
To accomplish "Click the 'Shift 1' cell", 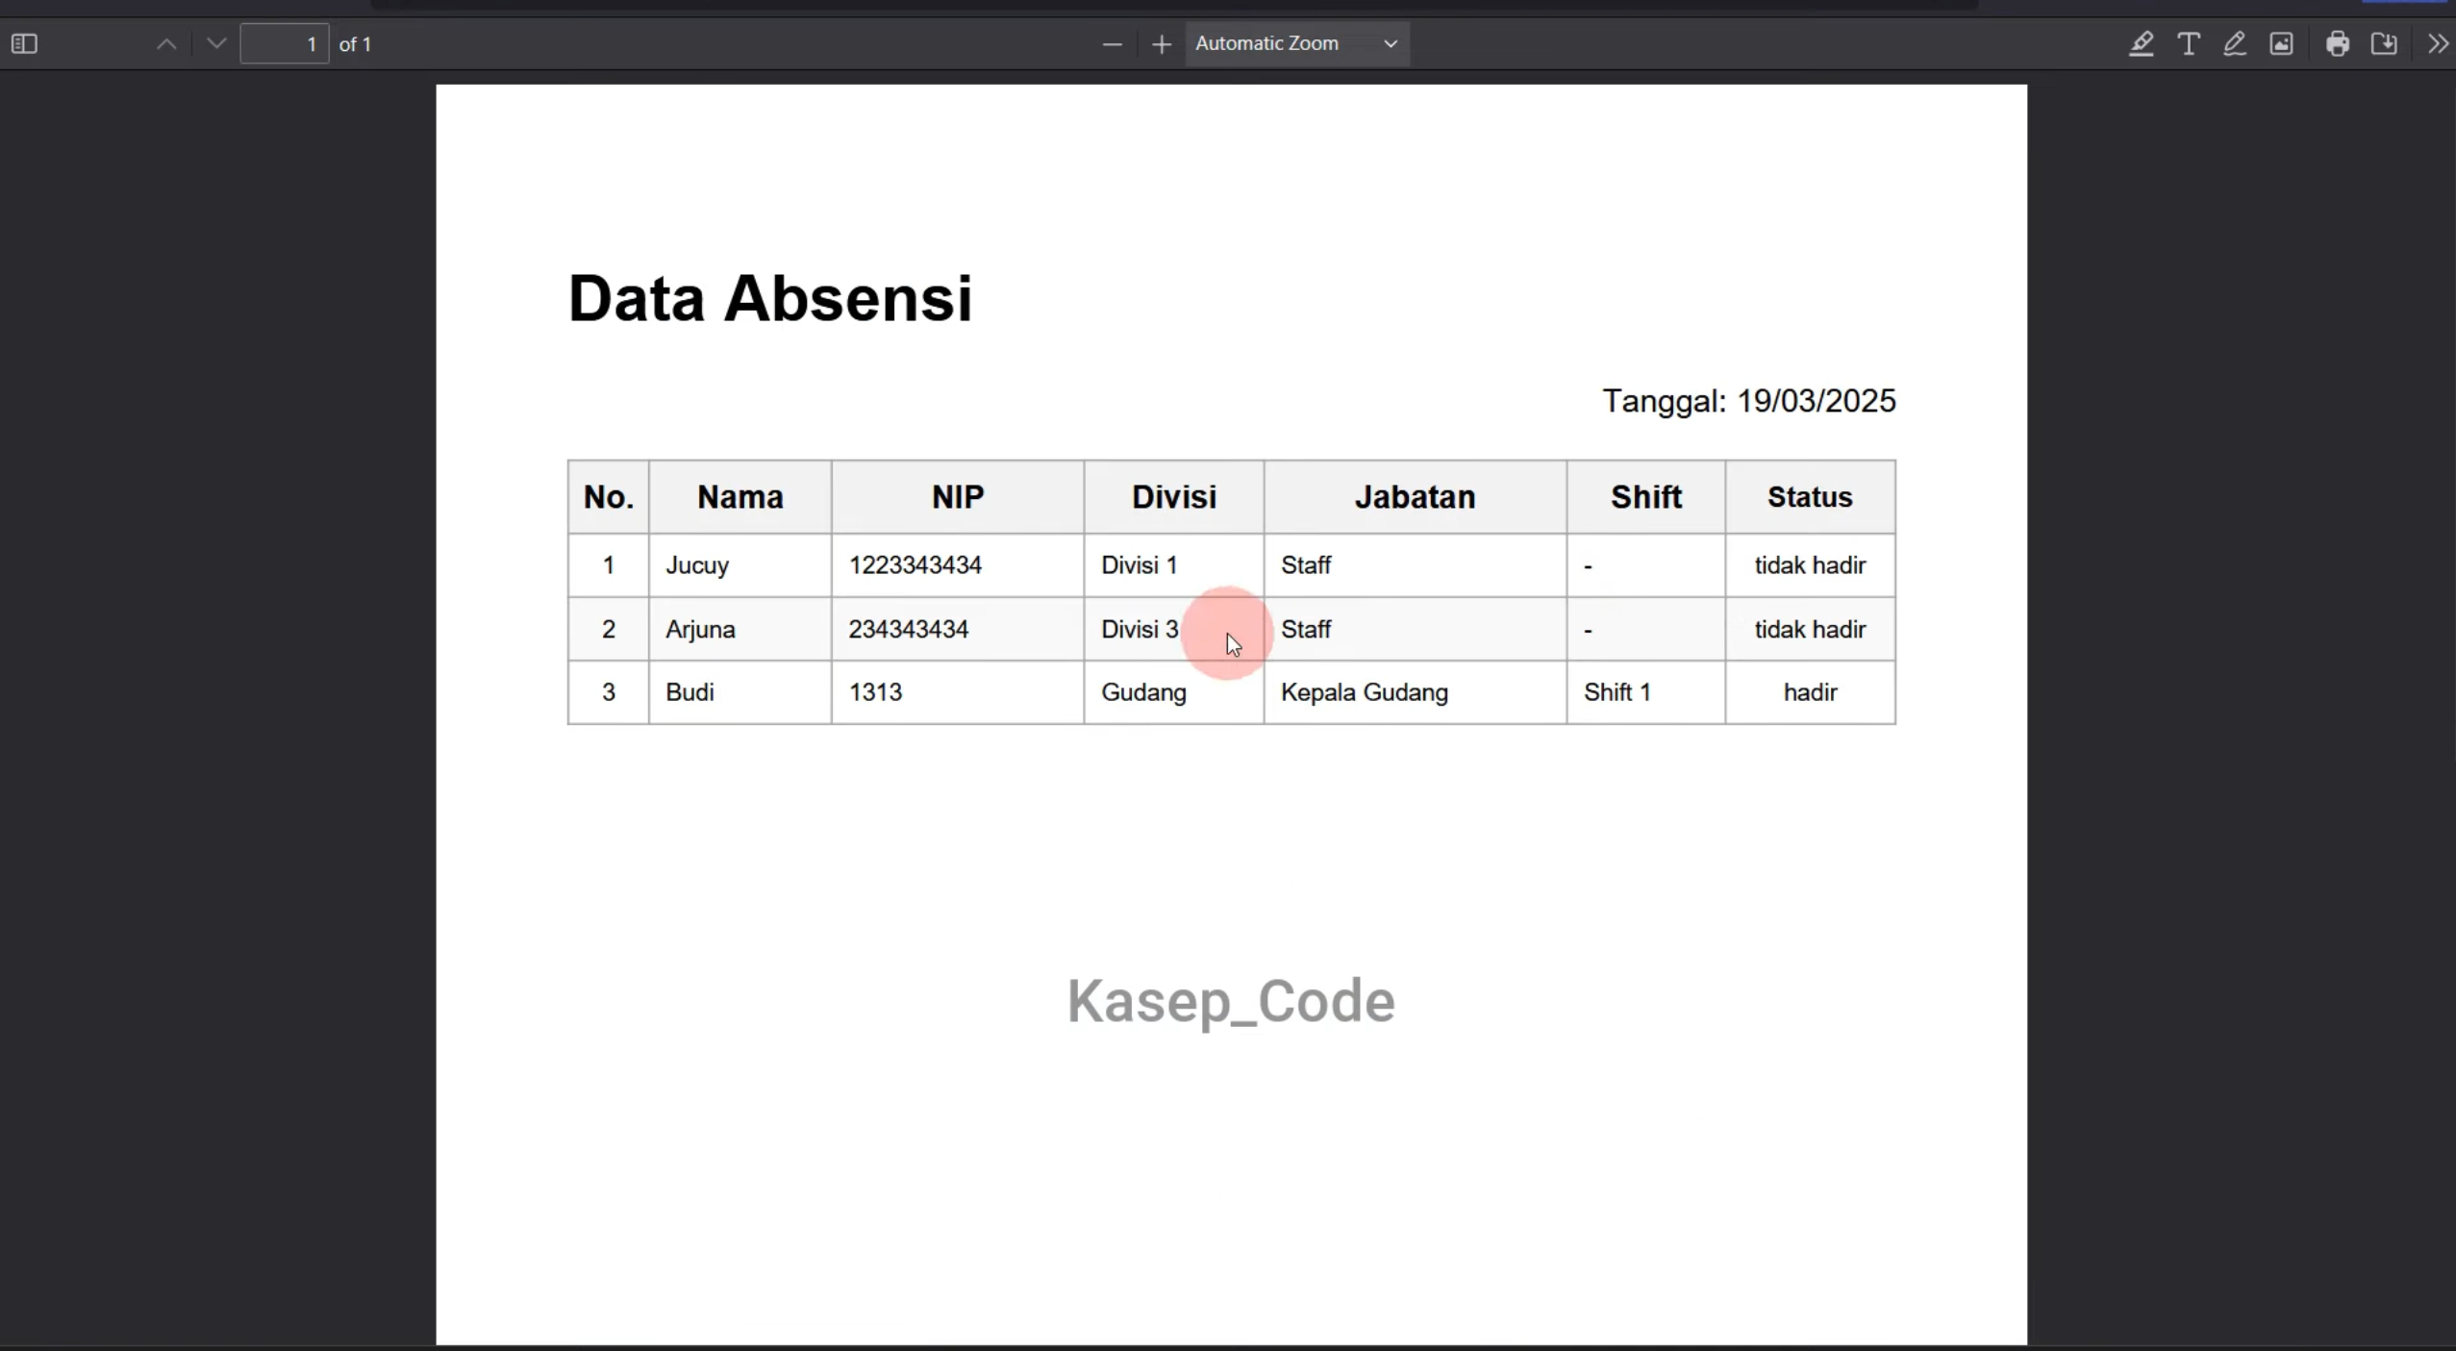I will pos(1646,692).
